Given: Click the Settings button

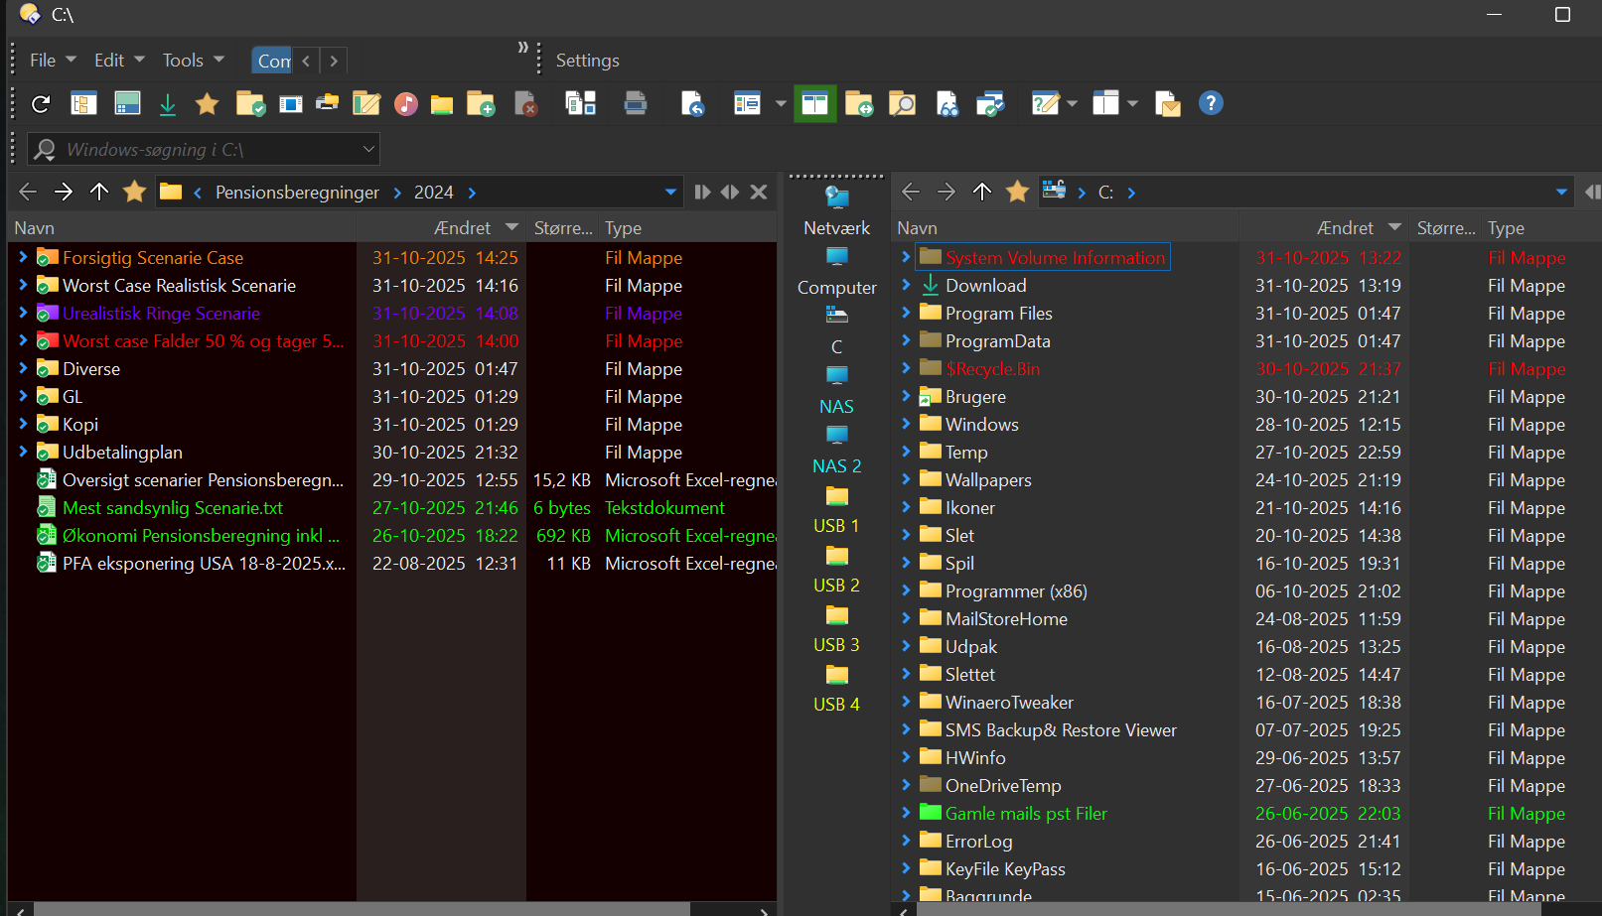Looking at the screenshot, I should [x=587, y=61].
